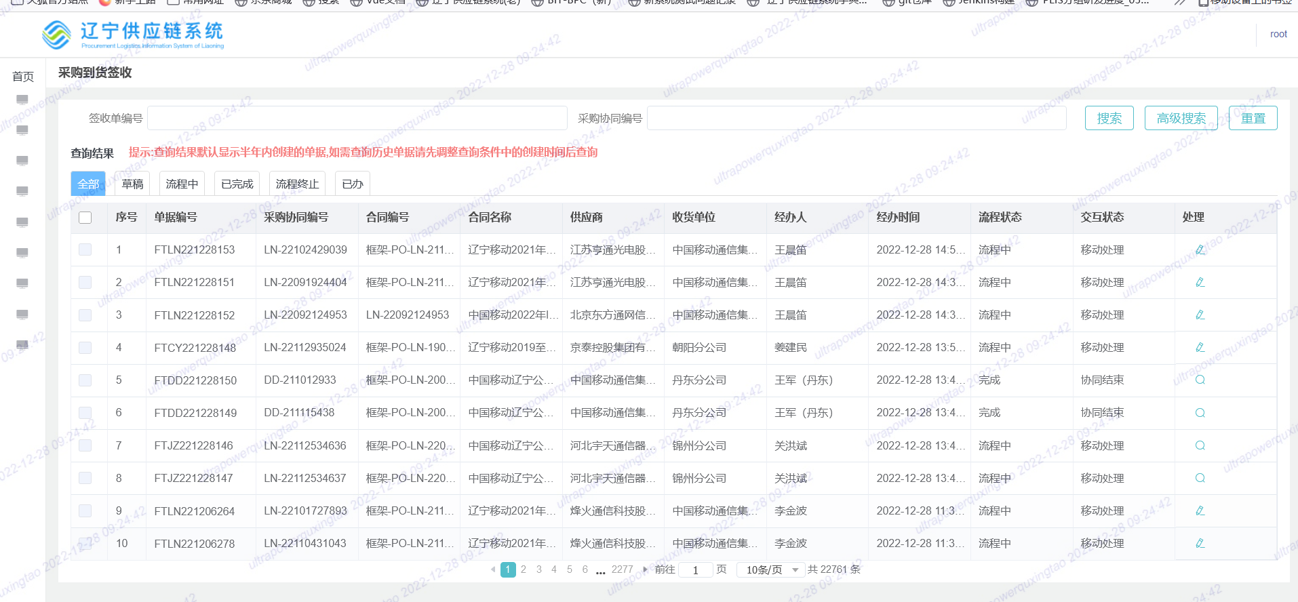The width and height of the screenshot is (1298, 602).
Task: Click the 单据编号 column header
Action: 176,217
